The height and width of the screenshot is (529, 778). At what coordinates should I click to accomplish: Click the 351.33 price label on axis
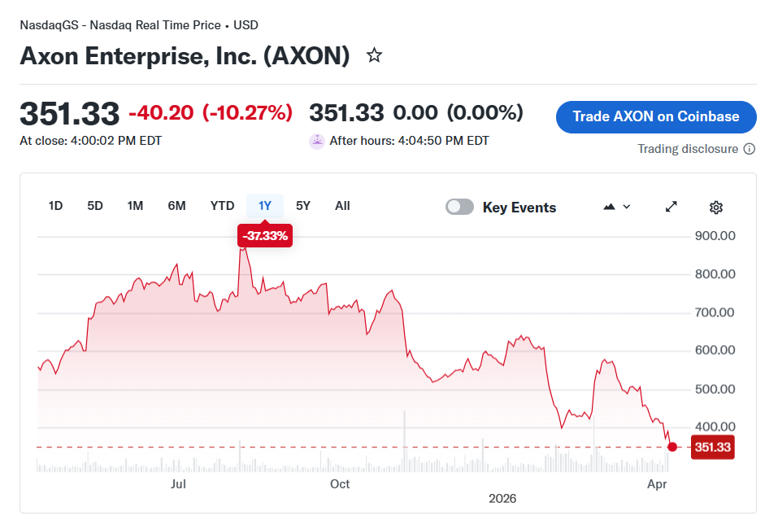tap(713, 447)
